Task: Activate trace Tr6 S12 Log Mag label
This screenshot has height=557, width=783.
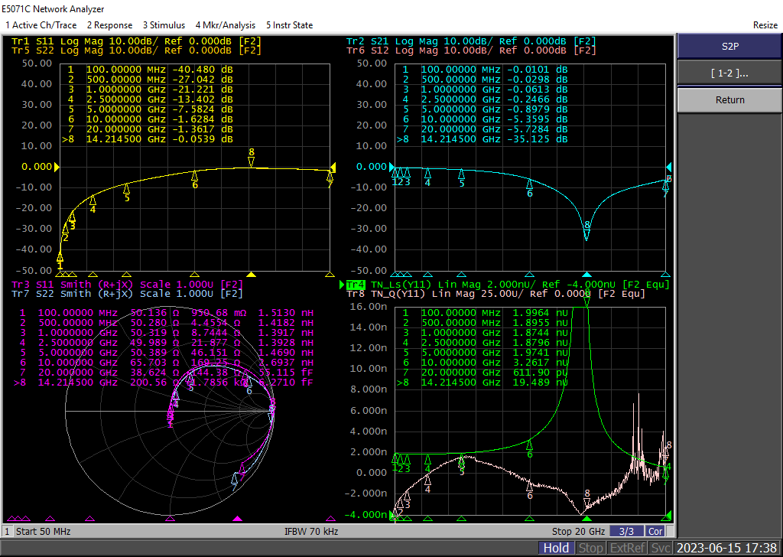Action: pyautogui.click(x=471, y=50)
